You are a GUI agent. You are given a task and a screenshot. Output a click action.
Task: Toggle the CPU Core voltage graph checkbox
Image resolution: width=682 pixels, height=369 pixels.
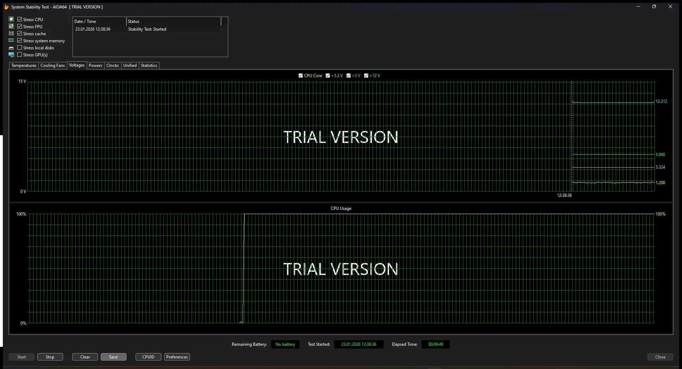300,76
